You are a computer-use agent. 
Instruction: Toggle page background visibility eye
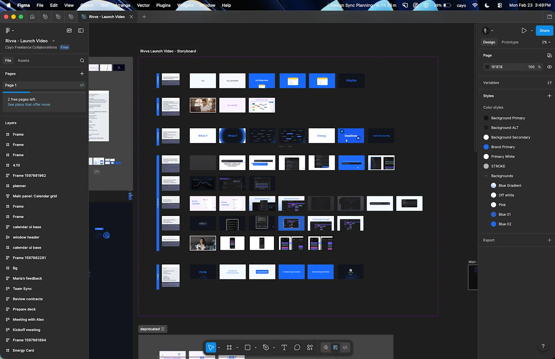(x=549, y=67)
